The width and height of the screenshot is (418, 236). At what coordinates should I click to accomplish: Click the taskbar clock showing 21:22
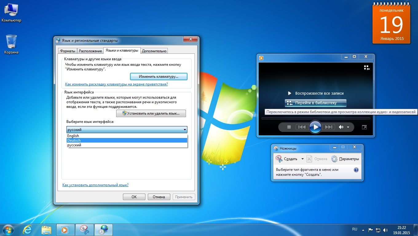402,230
